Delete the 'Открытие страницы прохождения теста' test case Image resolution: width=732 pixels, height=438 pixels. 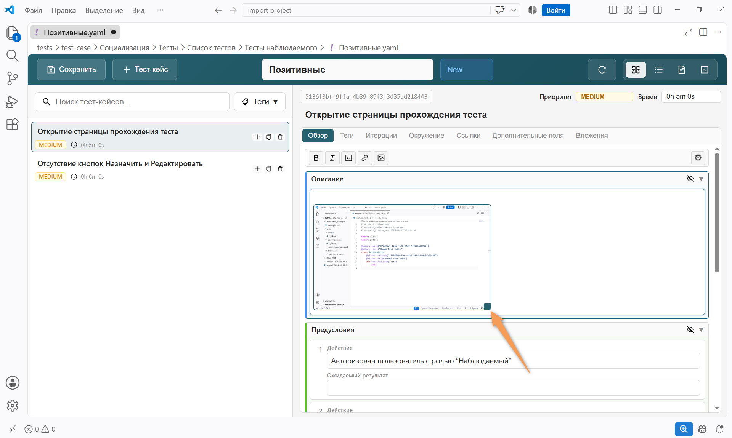click(x=280, y=137)
